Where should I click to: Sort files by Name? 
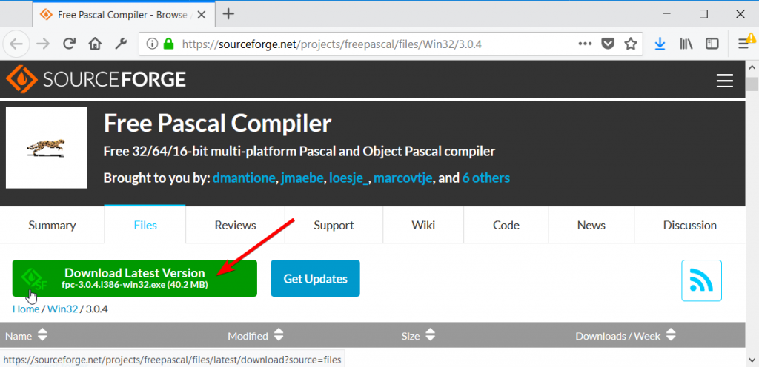pyautogui.click(x=27, y=335)
